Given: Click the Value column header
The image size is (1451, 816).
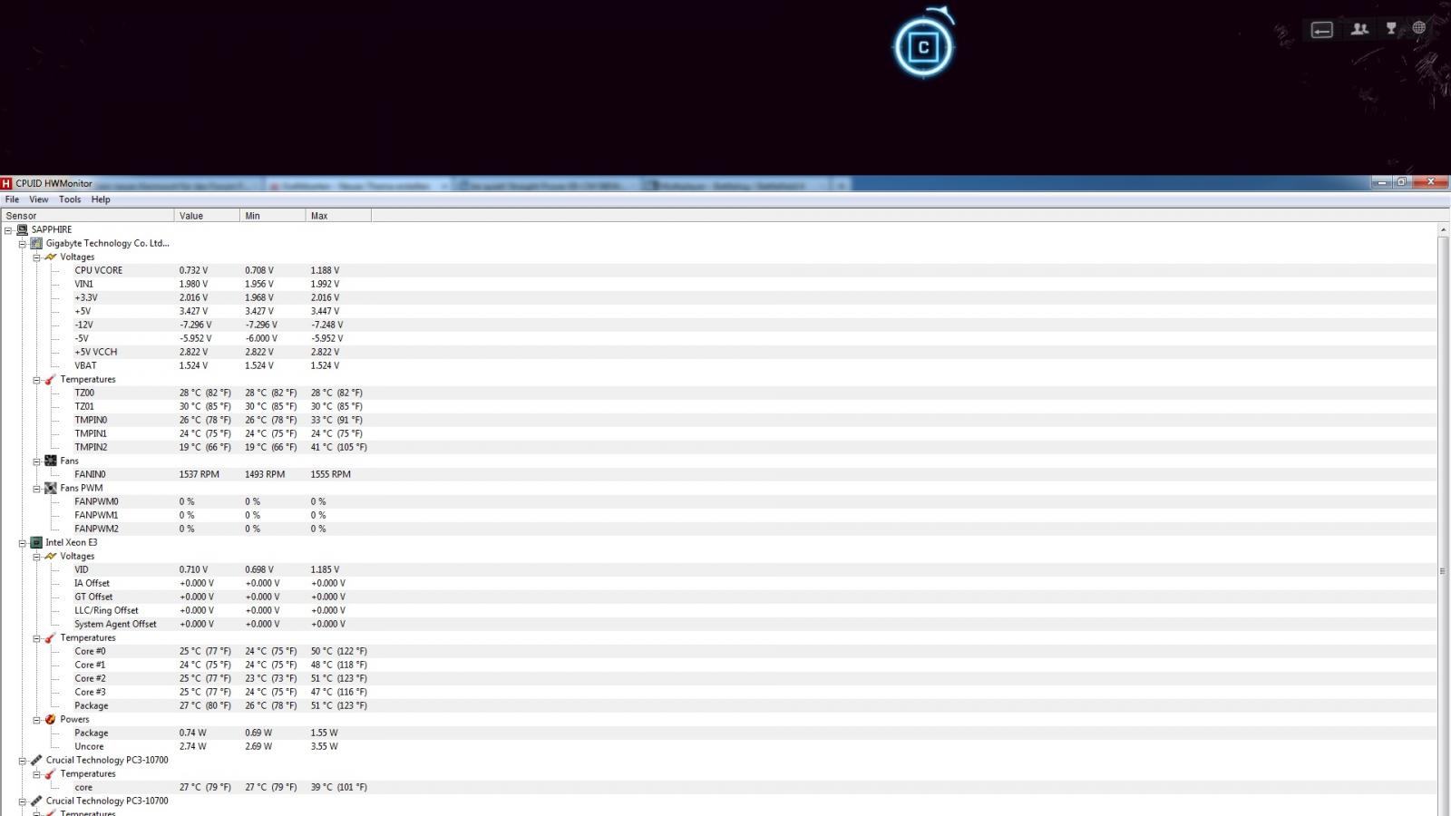Looking at the screenshot, I should point(207,216).
